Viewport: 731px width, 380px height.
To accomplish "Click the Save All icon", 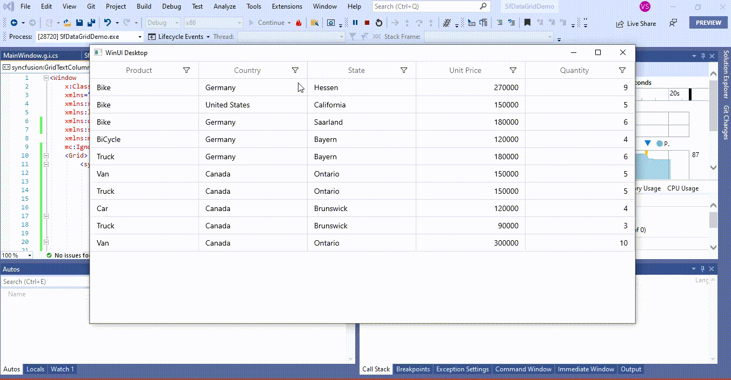I will click(91, 23).
